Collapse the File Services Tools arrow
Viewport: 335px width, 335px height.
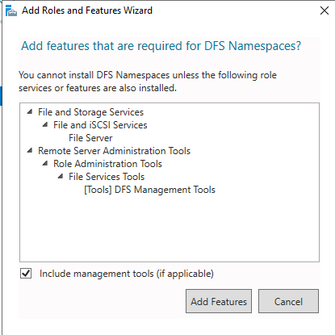coord(61,176)
